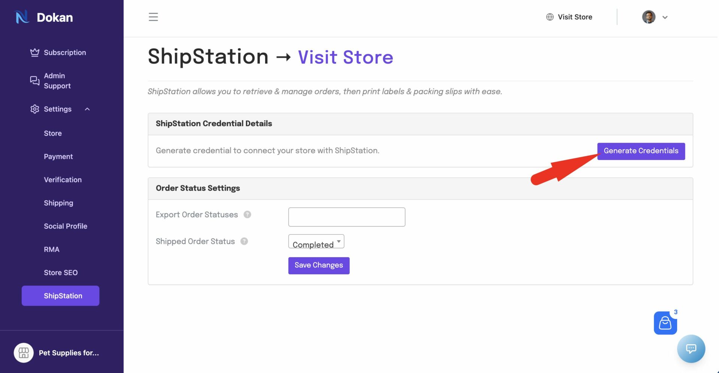Open the shopping bag cart icon
Viewport: 719px width, 373px height.
[665, 323]
